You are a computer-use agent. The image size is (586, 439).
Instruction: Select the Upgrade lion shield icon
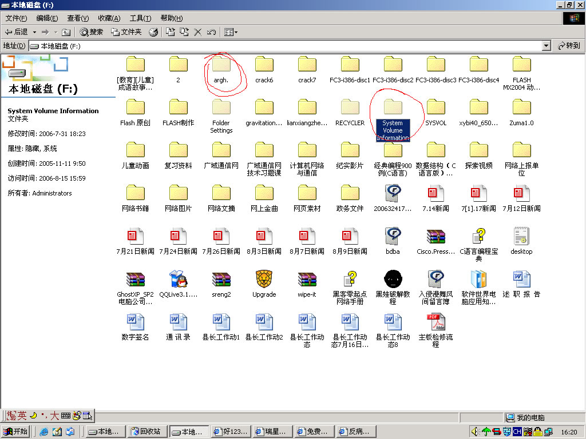[264, 280]
